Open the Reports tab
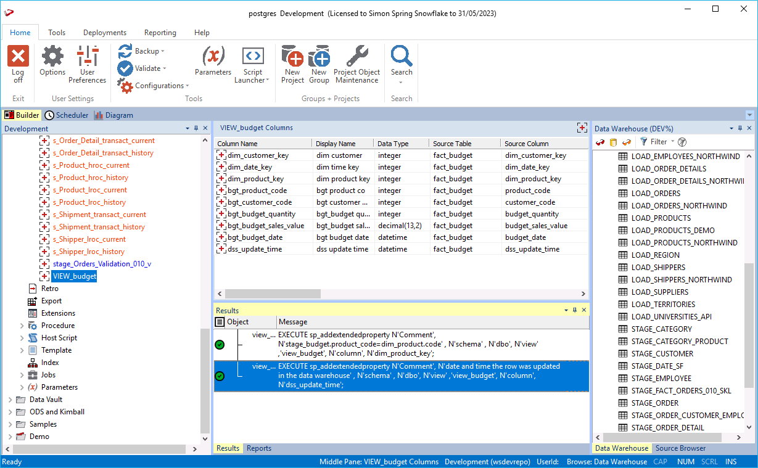Screen dimensions: 758x468 (x=258, y=448)
